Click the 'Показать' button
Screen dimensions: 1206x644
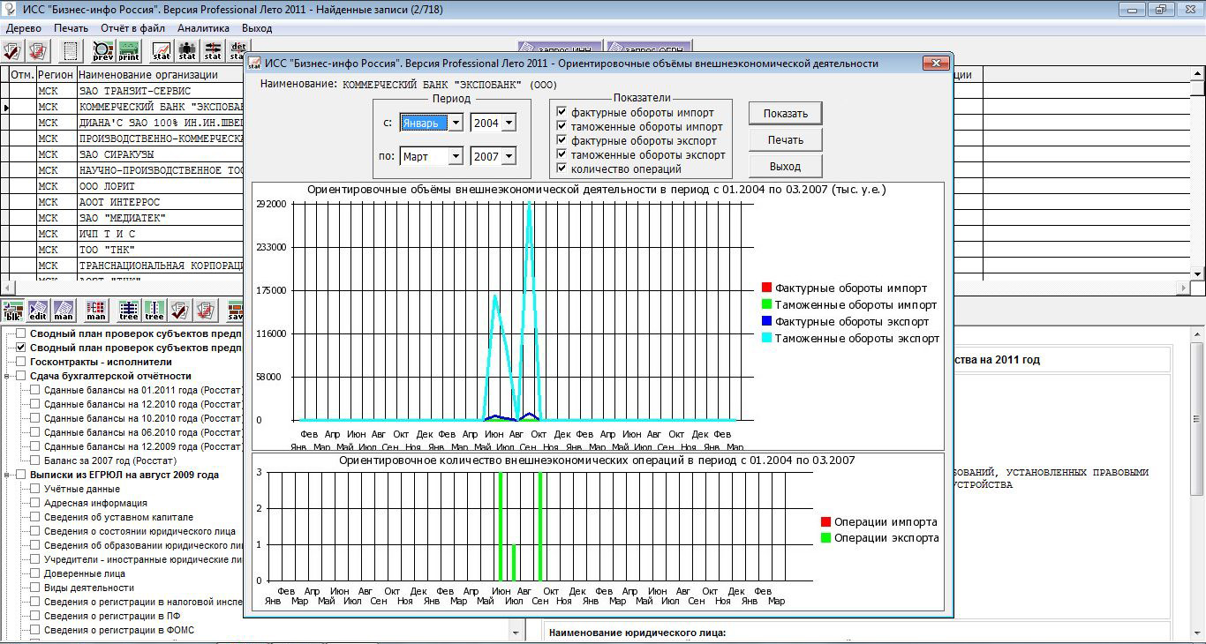coord(785,114)
